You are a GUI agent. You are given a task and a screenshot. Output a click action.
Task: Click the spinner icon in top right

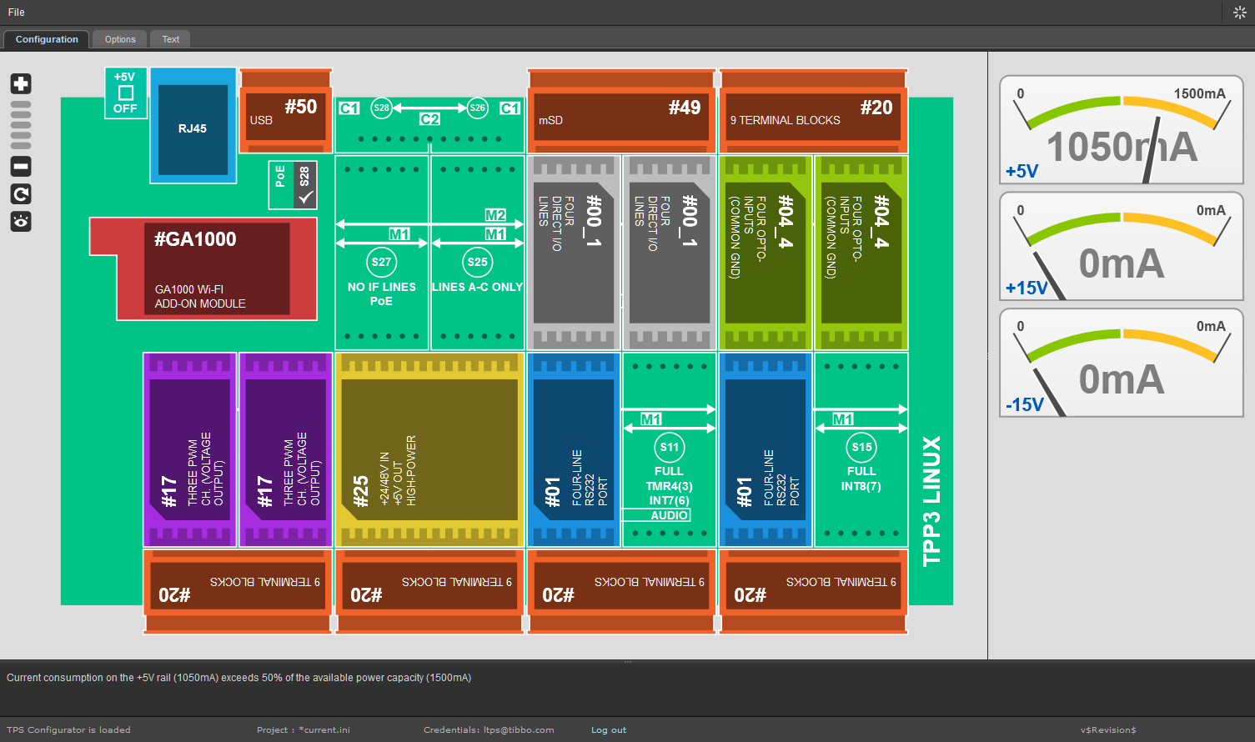point(1239,13)
